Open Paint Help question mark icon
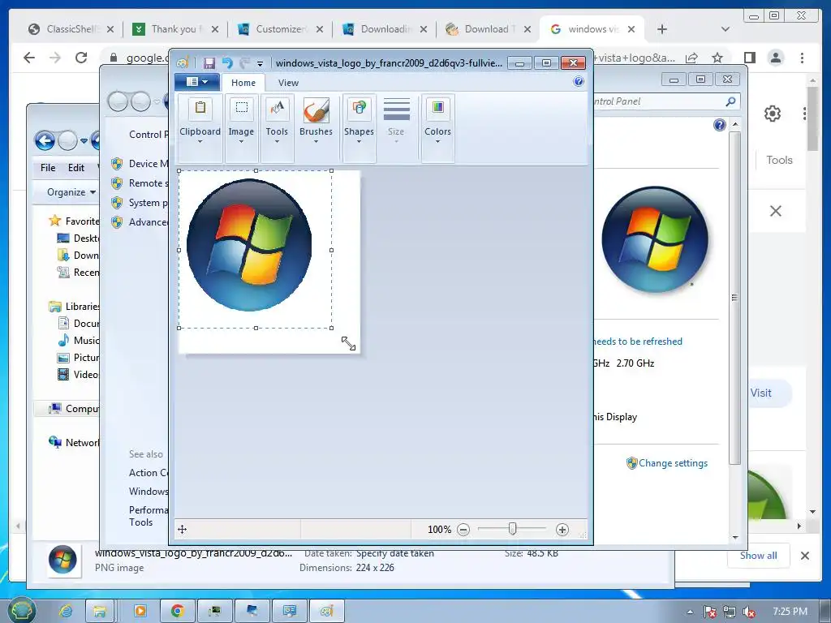Image resolution: width=831 pixels, height=623 pixels. [x=578, y=81]
